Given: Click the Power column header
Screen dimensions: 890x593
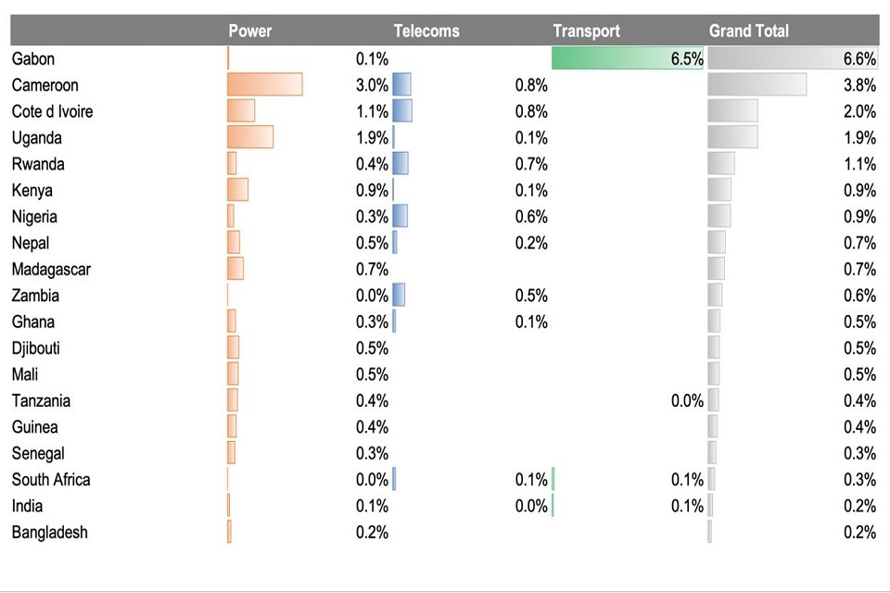Looking at the screenshot, I should click(250, 31).
